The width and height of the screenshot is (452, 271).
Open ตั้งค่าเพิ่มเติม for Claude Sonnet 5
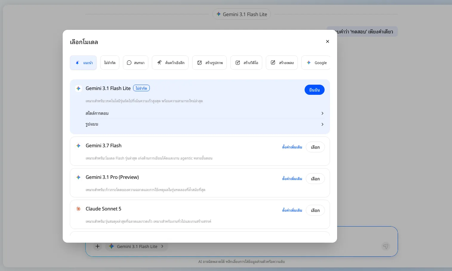click(x=292, y=210)
